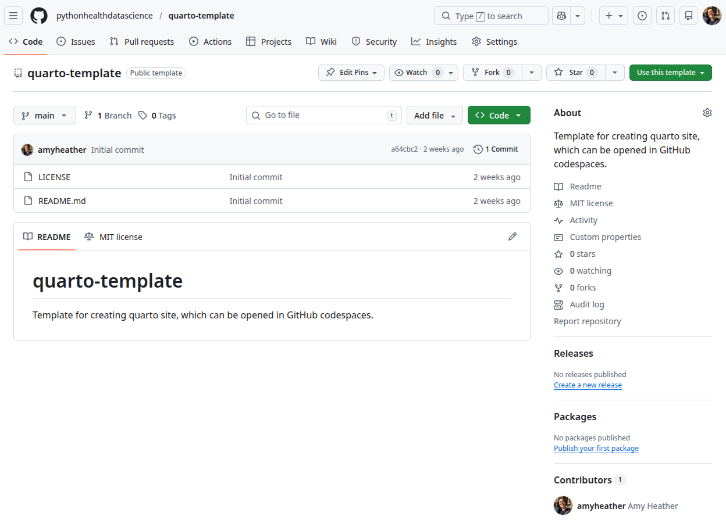Open the LICENSE file

[53, 177]
